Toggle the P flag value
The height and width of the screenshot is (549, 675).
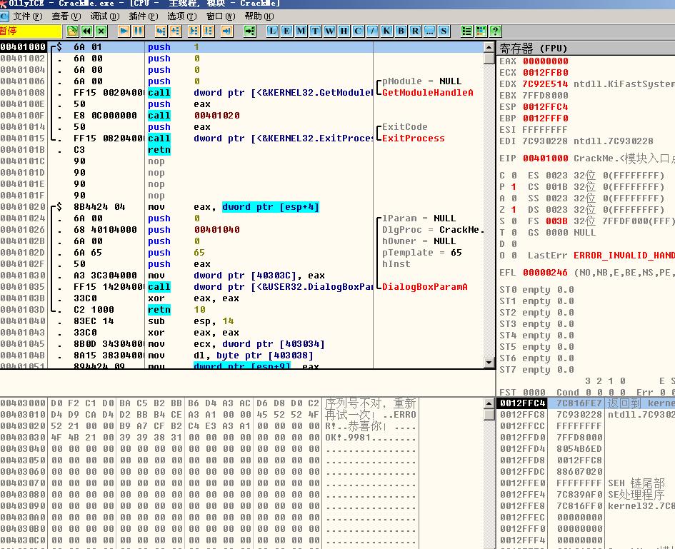[x=513, y=187]
